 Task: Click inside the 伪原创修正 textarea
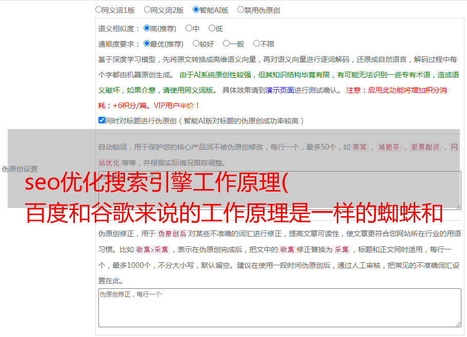point(280,308)
